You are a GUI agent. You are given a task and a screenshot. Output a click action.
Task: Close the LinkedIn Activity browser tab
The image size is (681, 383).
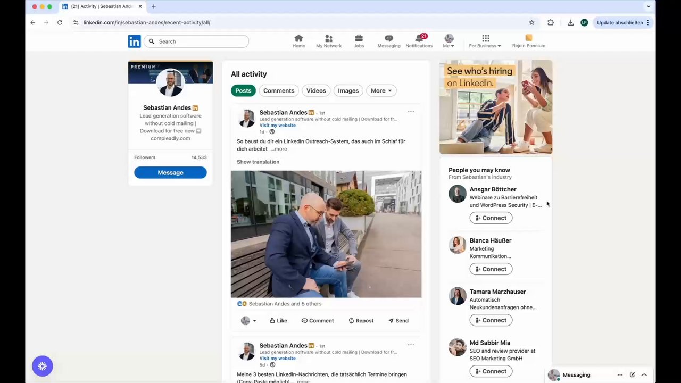(140, 6)
